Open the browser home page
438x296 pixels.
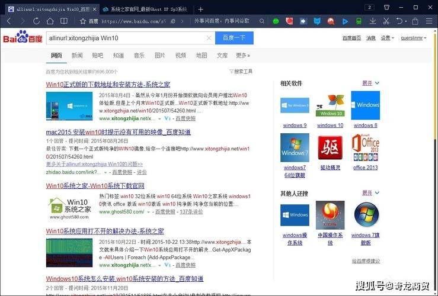(50, 21)
